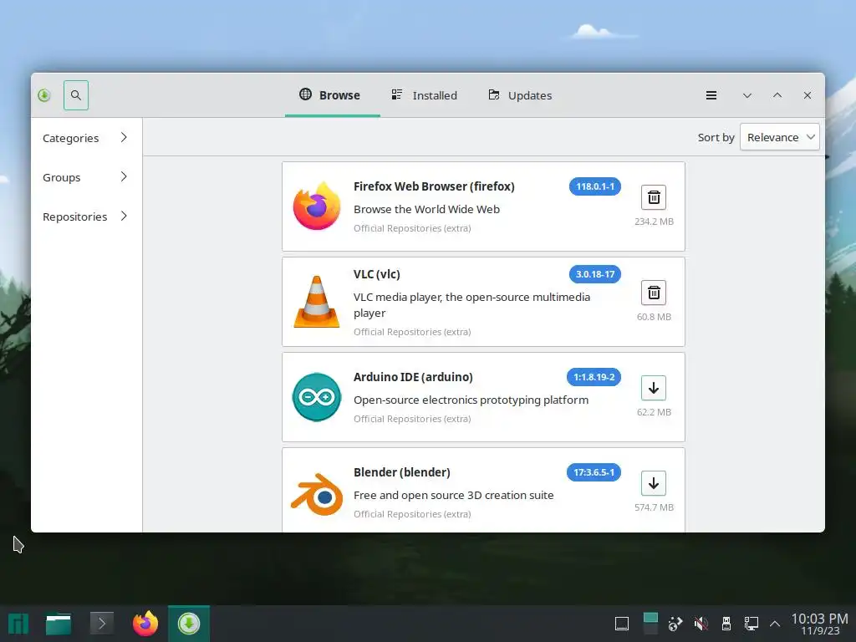Click the 574.7 MB size label
This screenshot has height=642, width=856.
[x=654, y=507]
